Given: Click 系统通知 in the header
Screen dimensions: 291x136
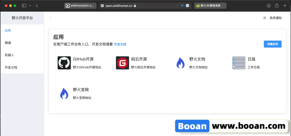Looking at the screenshot, I should coord(276,18).
